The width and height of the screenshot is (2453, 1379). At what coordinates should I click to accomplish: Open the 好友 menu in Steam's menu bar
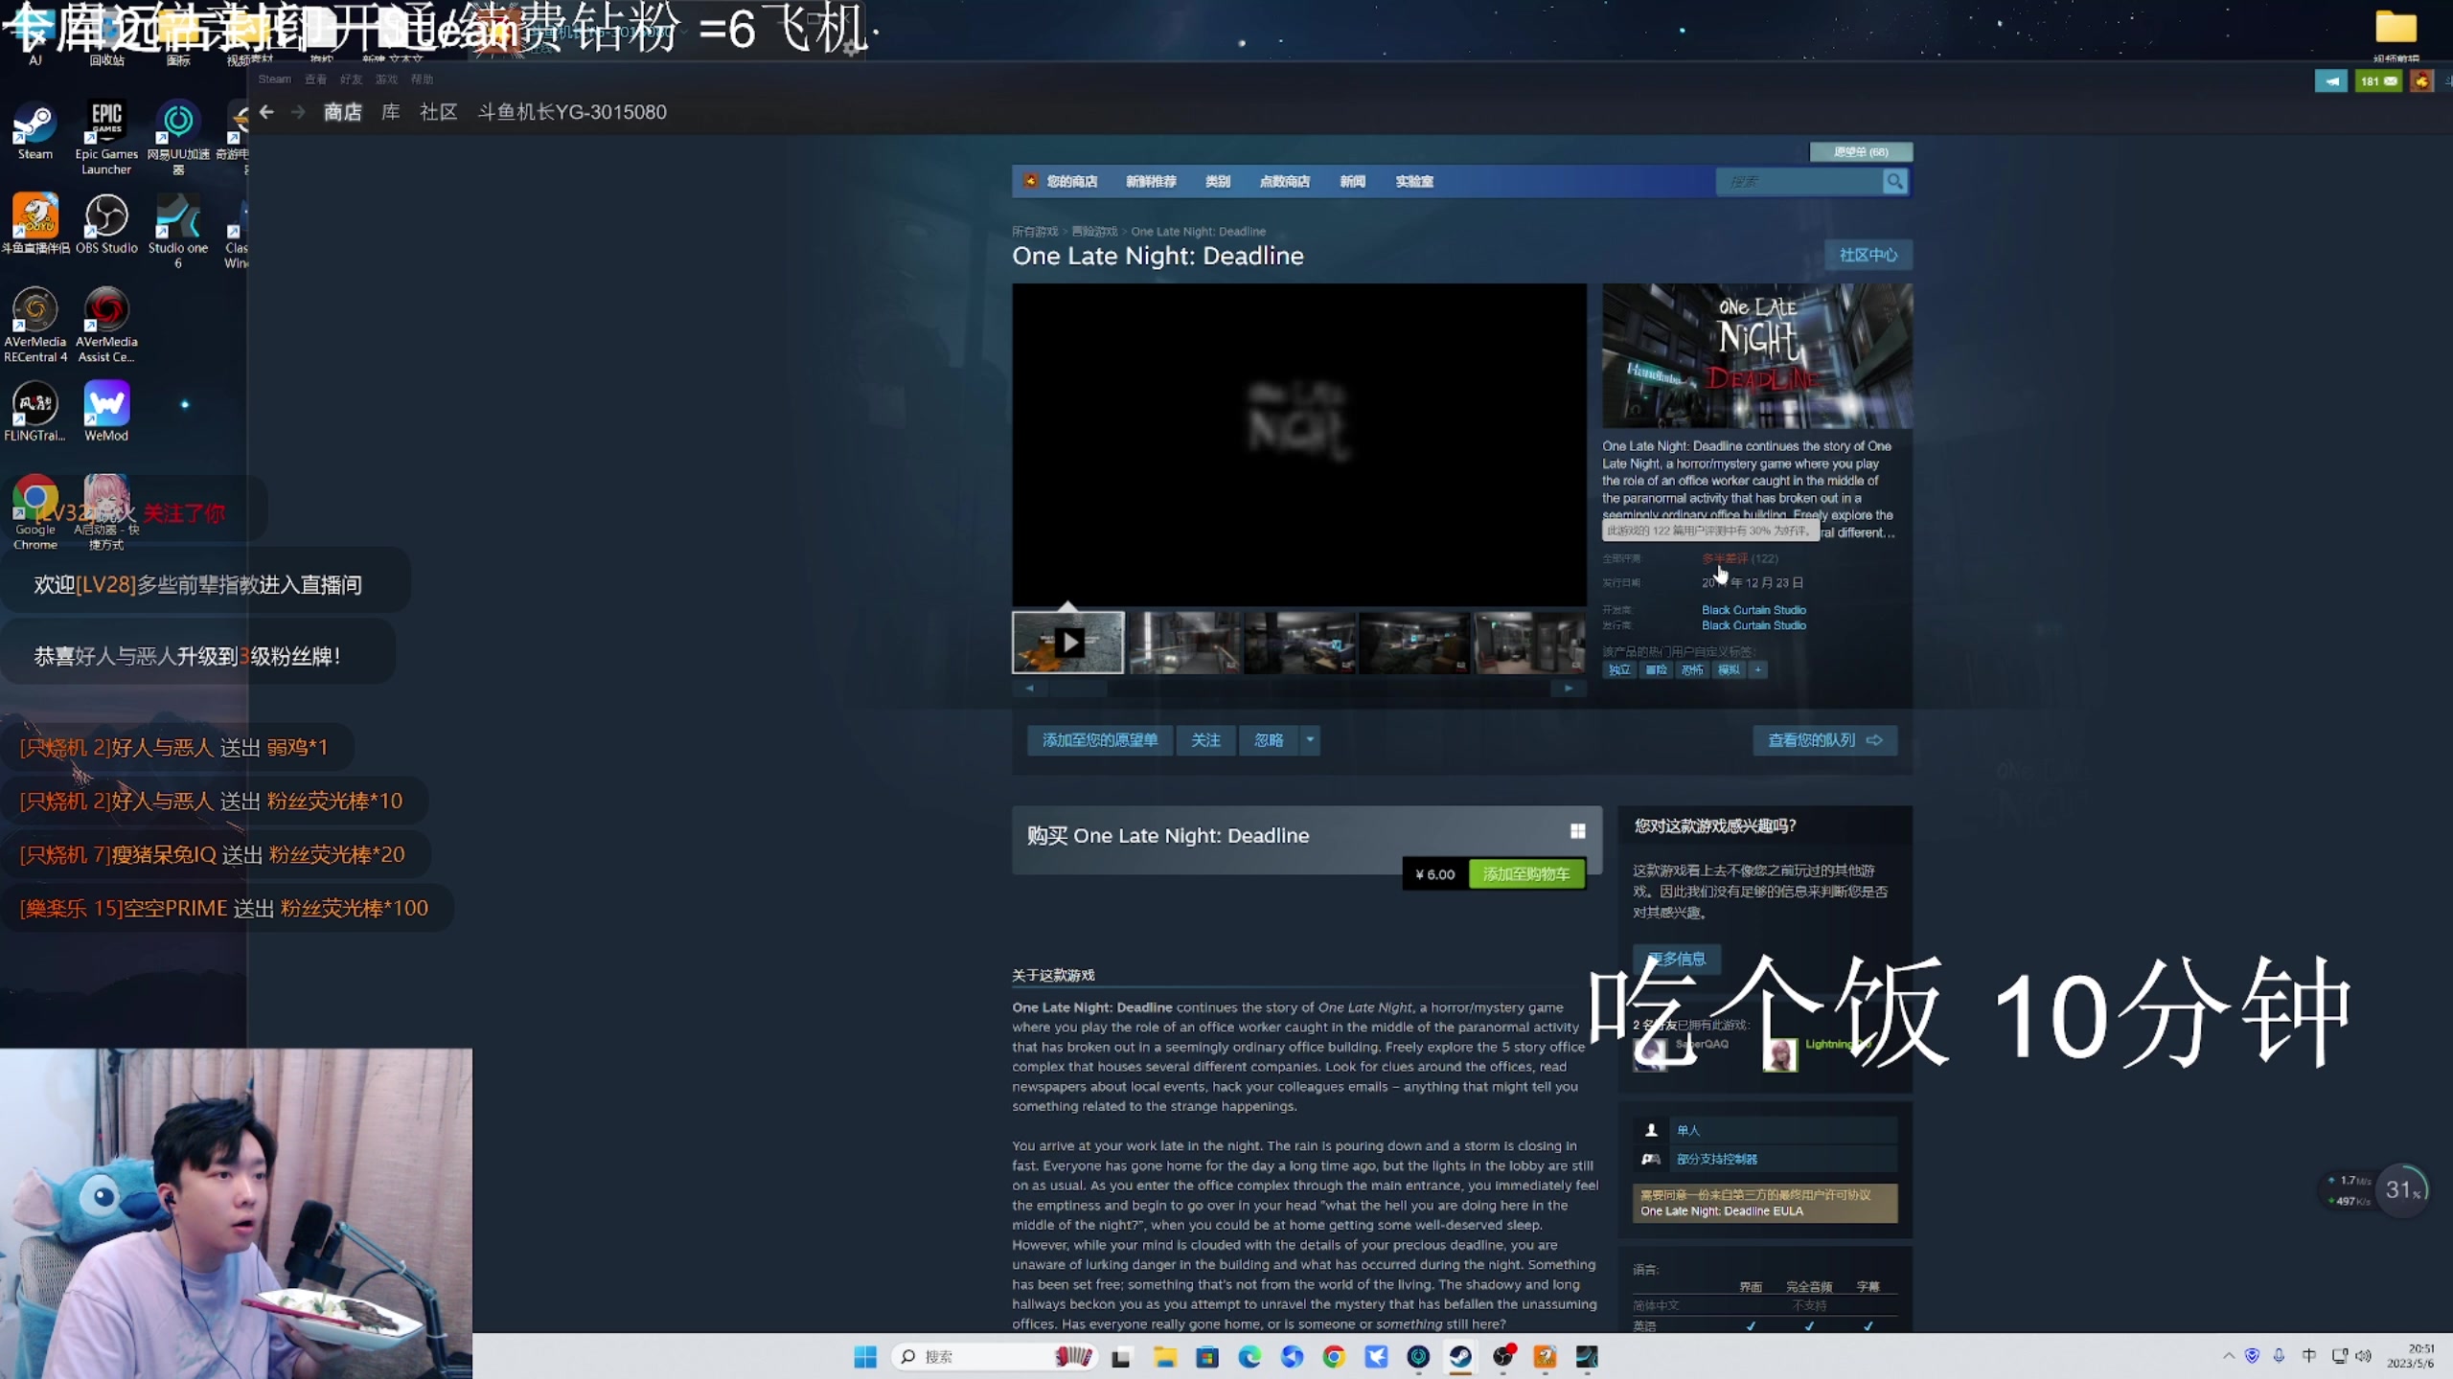[x=351, y=79]
